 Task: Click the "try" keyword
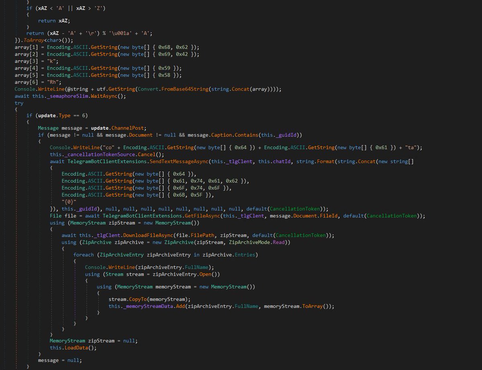19,103
